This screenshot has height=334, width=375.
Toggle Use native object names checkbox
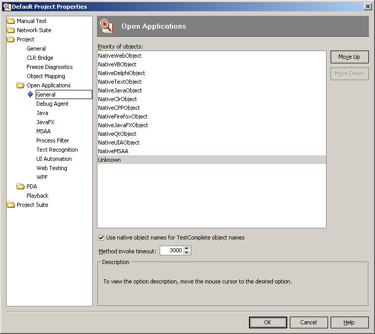point(101,237)
